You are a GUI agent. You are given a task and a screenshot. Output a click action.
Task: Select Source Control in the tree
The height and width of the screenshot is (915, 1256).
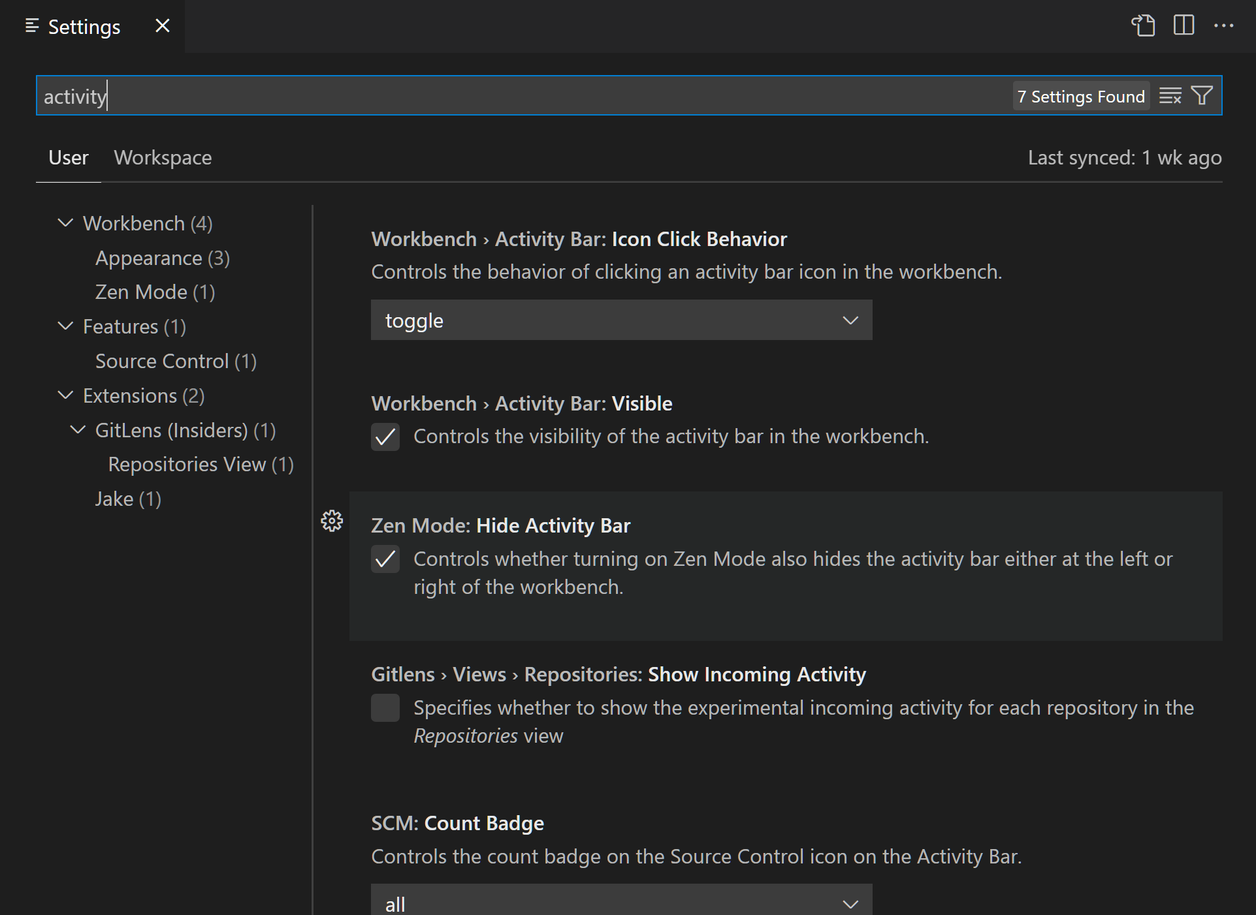click(x=175, y=360)
